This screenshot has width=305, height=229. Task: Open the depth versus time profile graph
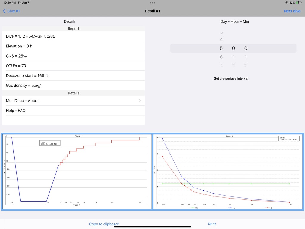[77, 171]
